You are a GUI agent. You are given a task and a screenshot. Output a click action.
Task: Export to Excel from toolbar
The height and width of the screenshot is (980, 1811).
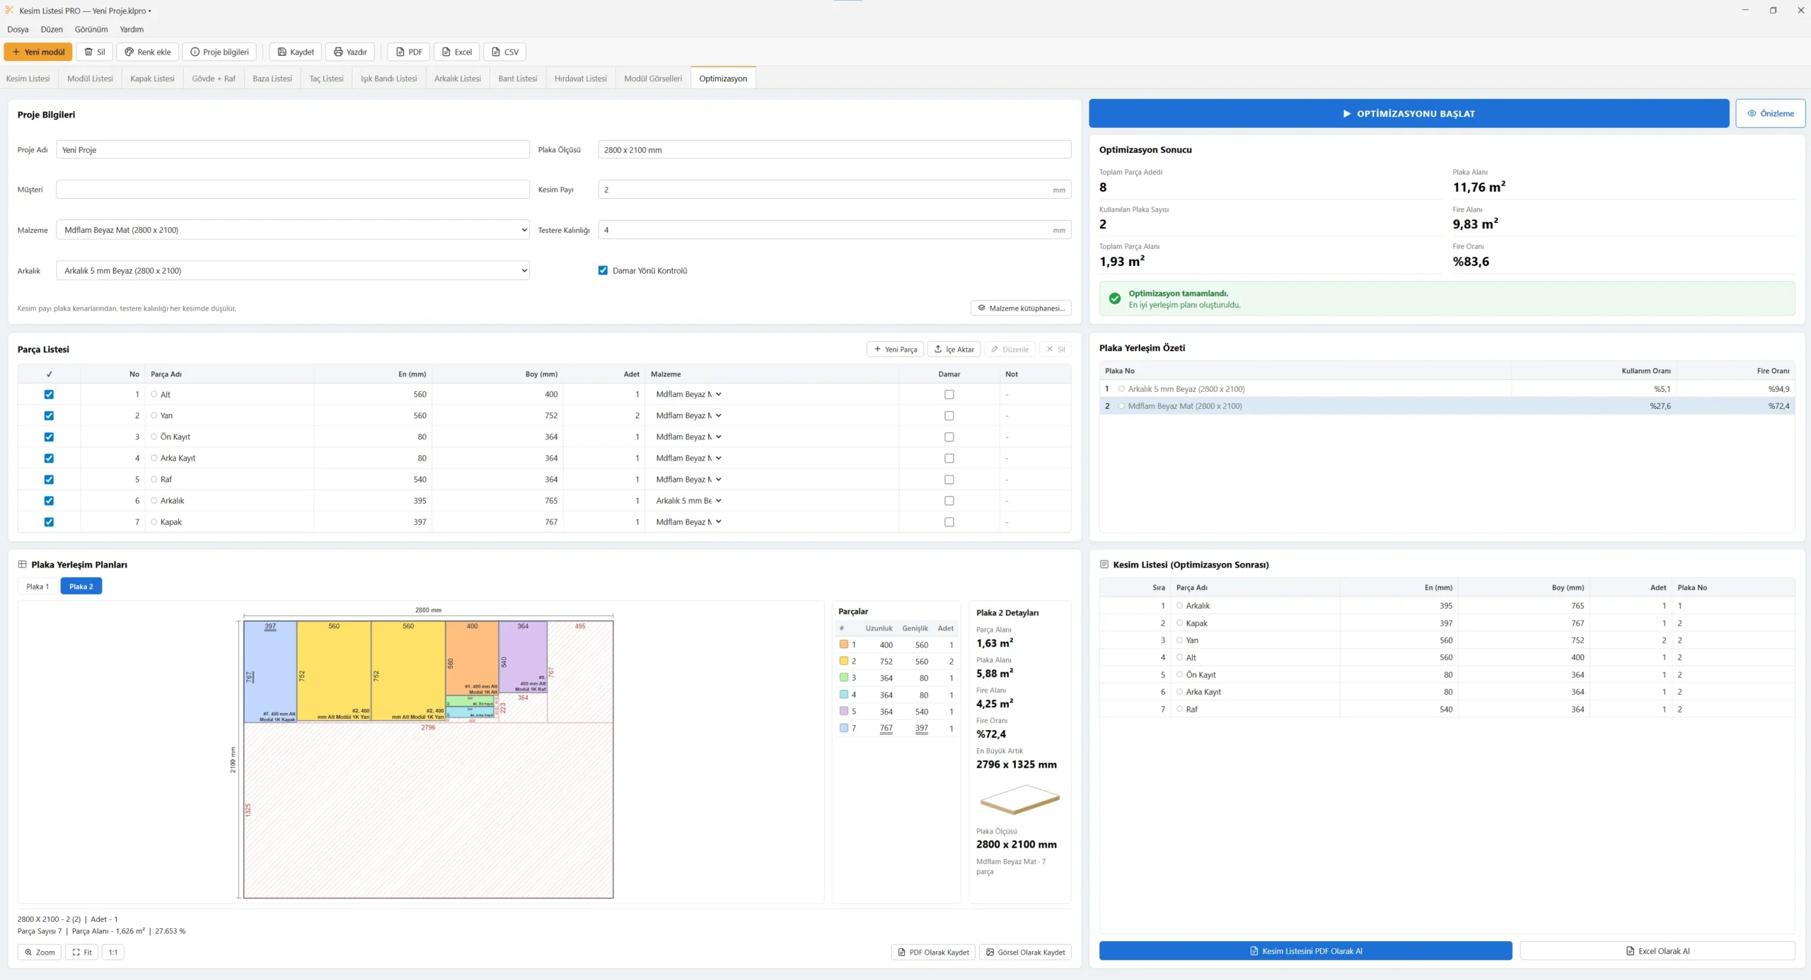click(x=457, y=52)
